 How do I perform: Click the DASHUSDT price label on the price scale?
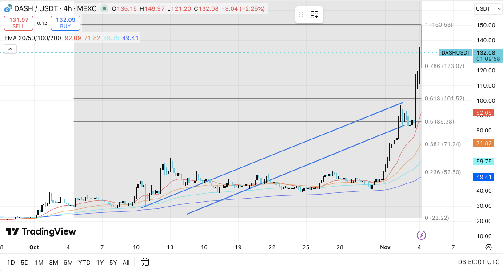(455, 53)
